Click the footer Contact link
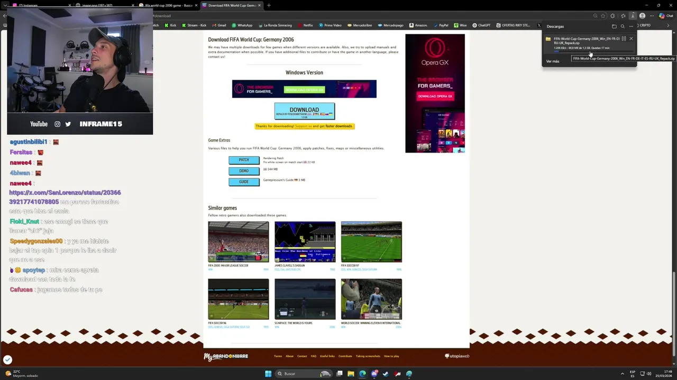This screenshot has width=677, height=380. pos(302,356)
